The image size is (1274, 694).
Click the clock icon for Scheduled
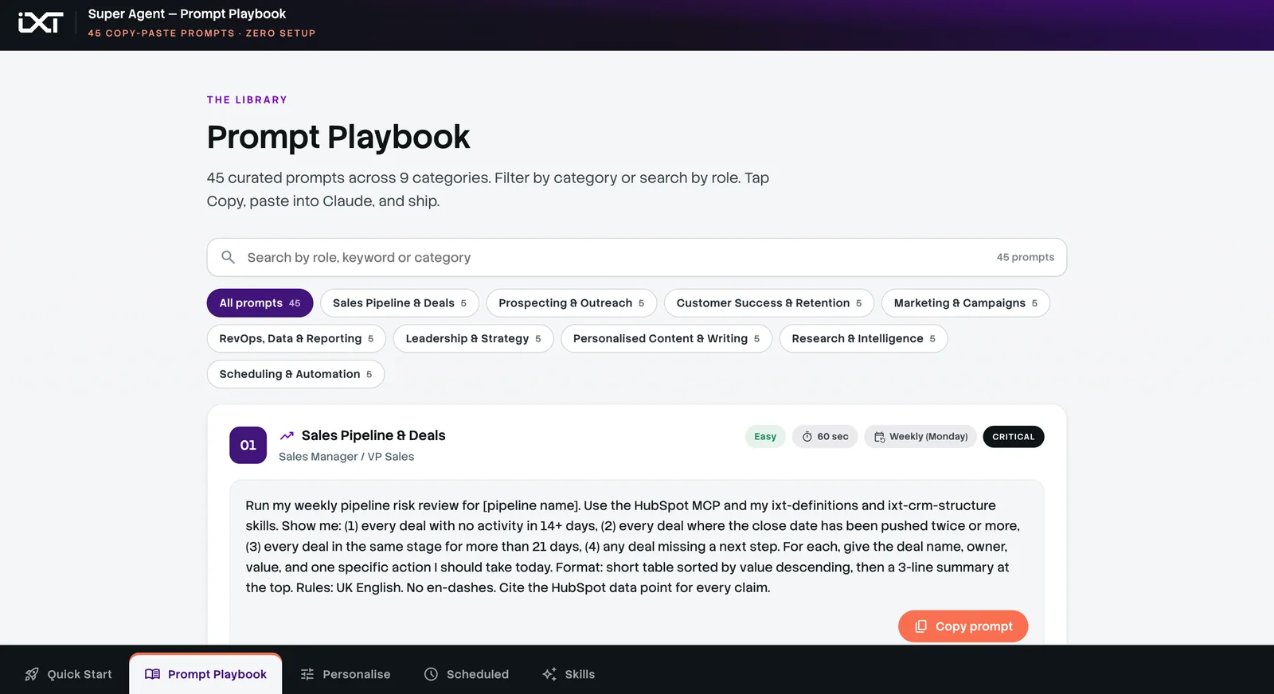point(431,674)
